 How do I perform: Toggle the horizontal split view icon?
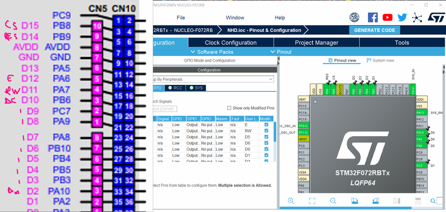pos(418,201)
